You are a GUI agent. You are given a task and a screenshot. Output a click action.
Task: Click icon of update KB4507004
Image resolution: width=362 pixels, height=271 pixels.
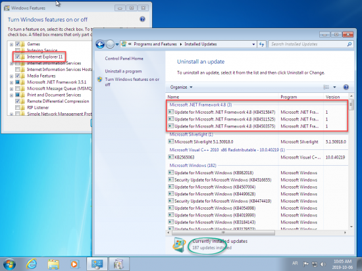click(x=171, y=187)
